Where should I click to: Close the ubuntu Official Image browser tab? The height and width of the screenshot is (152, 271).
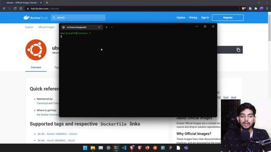[x=41, y=3]
